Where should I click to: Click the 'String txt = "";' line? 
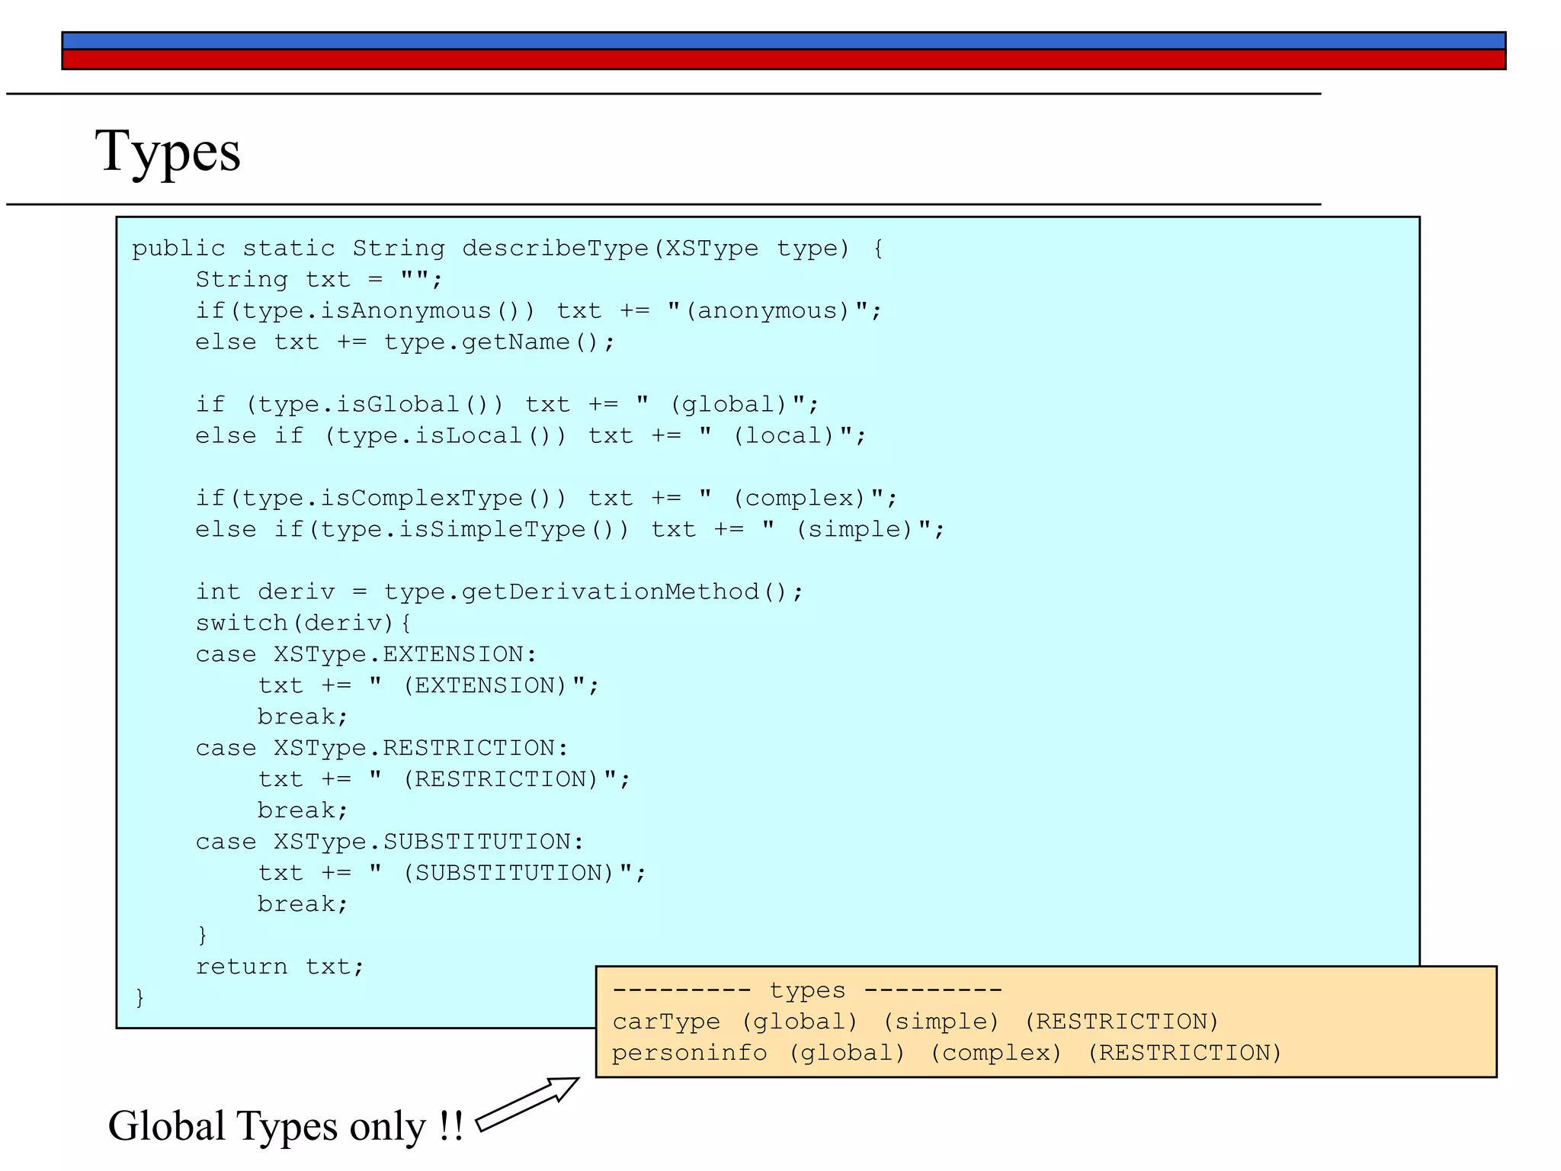click(319, 280)
